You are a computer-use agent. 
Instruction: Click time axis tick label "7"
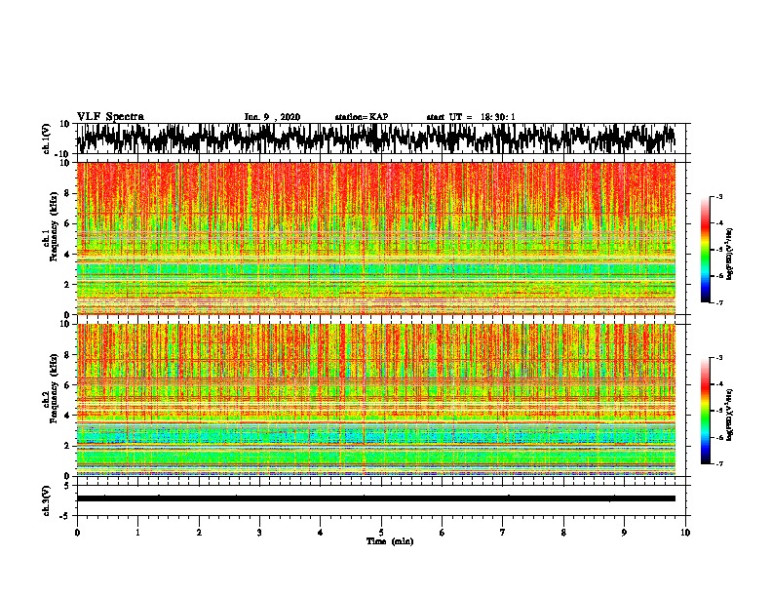(x=503, y=533)
